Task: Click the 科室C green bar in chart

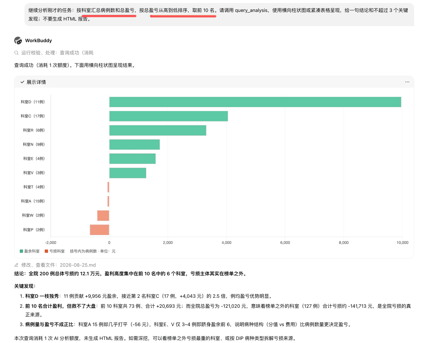Action: click(169, 116)
